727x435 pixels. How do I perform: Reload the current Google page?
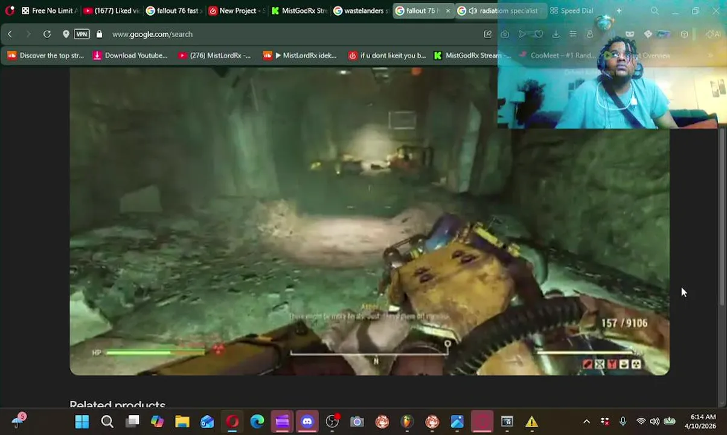47,34
